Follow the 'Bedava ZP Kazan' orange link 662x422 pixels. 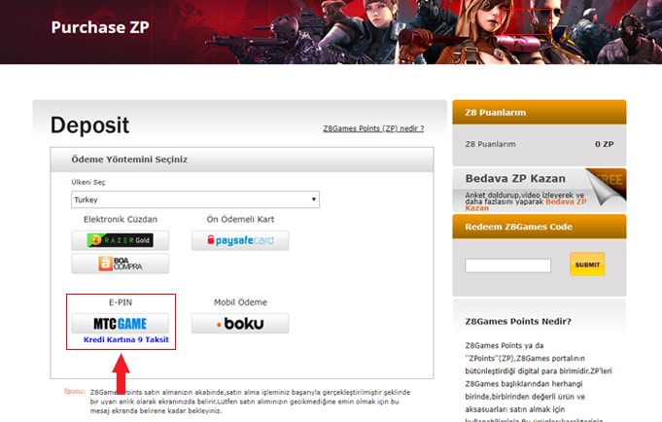coord(567,202)
